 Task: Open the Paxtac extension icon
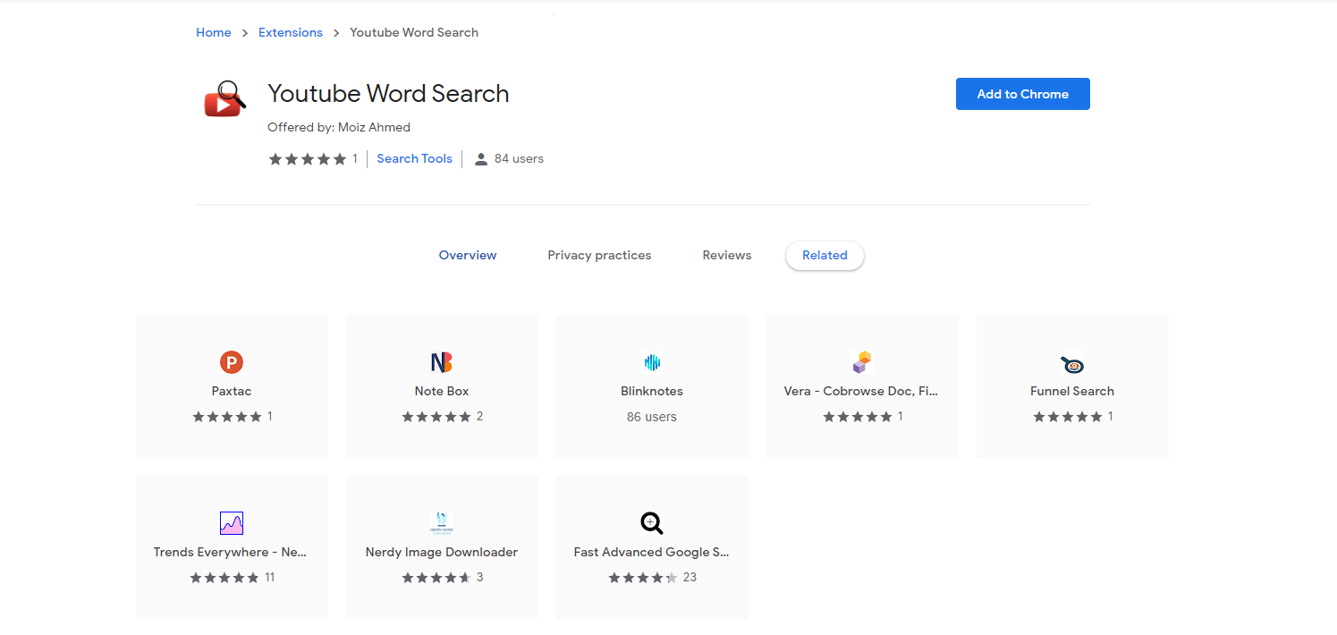tap(232, 362)
